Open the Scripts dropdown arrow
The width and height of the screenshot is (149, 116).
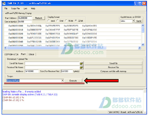pyautogui.click(x=62, y=81)
